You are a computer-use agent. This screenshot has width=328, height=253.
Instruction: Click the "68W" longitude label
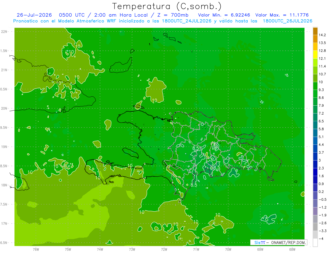coord(292,249)
